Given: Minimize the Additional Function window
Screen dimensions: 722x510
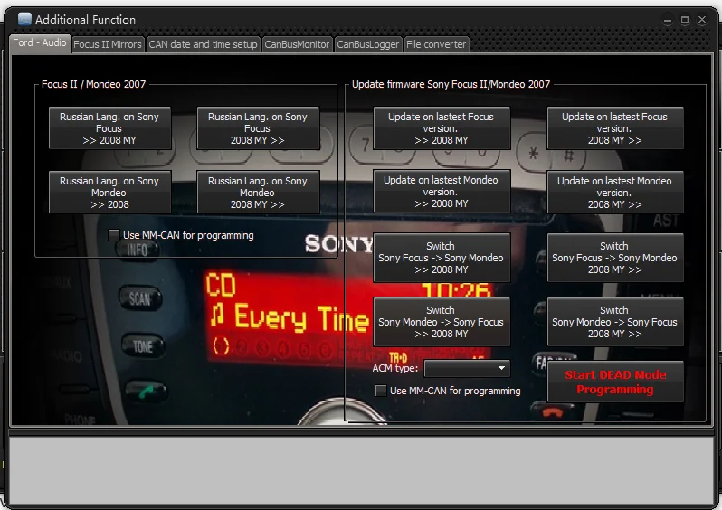Looking at the screenshot, I should (x=667, y=20).
